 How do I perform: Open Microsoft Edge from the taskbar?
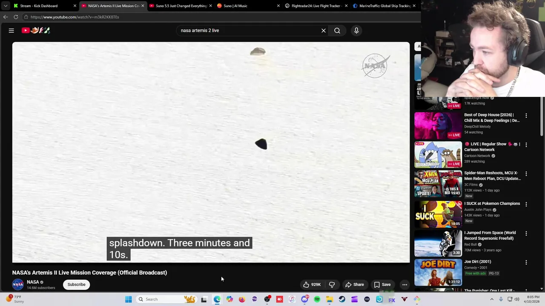pyautogui.click(x=217, y=299)
